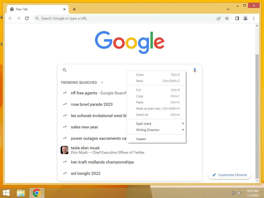Choose Paste as plain text
Screen dimensions: 264x198
[156, 109]
